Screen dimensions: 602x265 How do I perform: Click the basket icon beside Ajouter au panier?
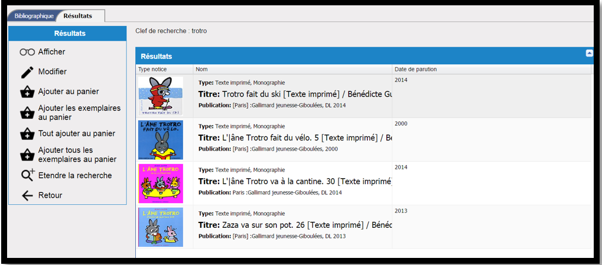[27, 92]
